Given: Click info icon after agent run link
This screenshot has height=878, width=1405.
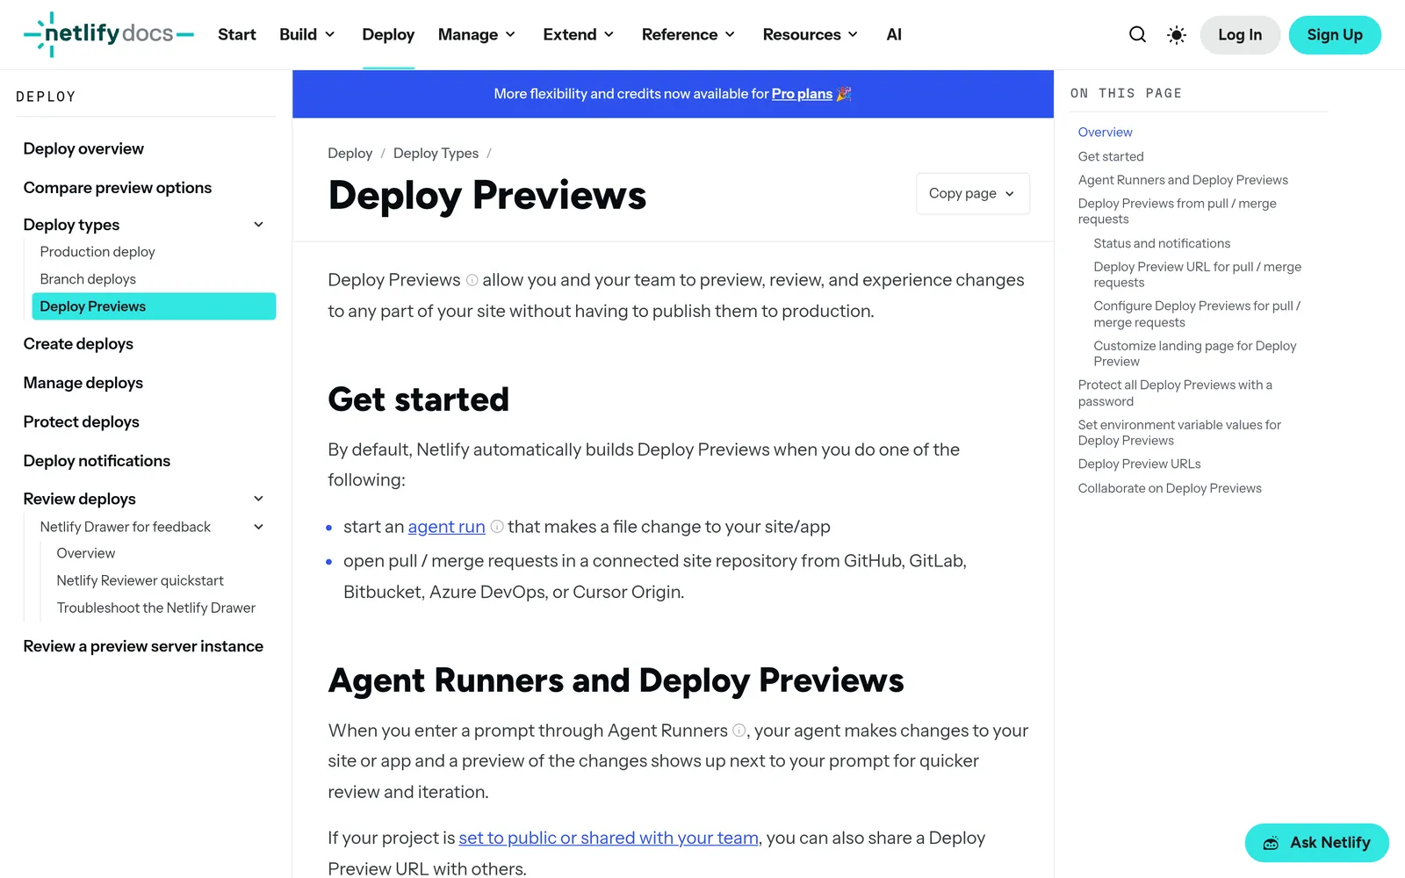Looking at the screenshot, I should coord(497,527).
